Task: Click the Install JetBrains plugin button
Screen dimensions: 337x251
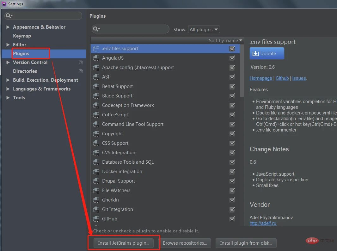Action: coord(124,243)
